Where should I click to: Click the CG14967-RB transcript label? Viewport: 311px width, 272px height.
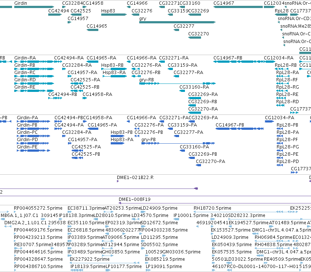228,58
